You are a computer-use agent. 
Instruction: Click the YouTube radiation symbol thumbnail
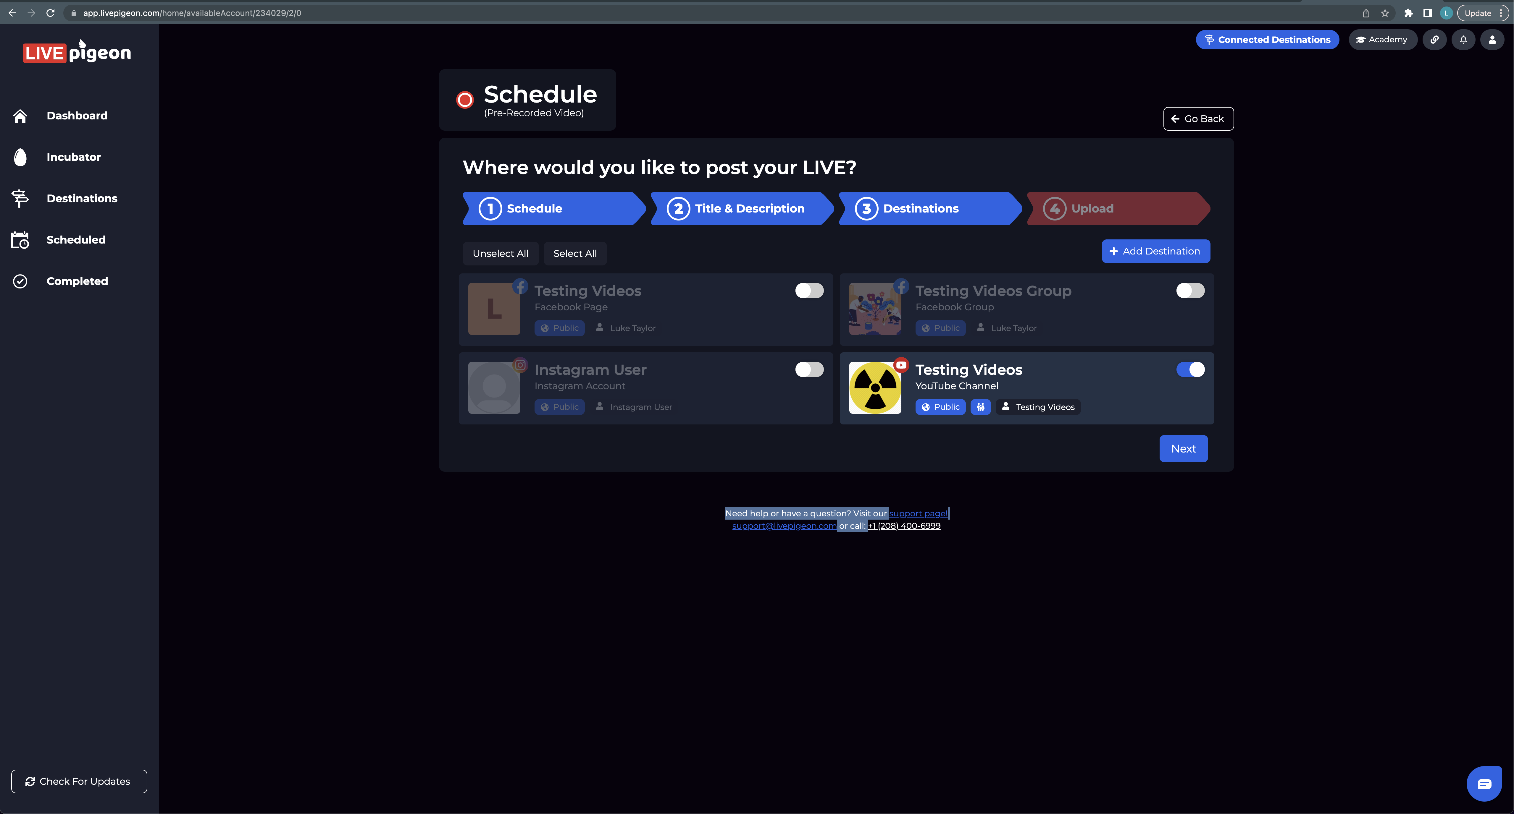pos(874,387)
